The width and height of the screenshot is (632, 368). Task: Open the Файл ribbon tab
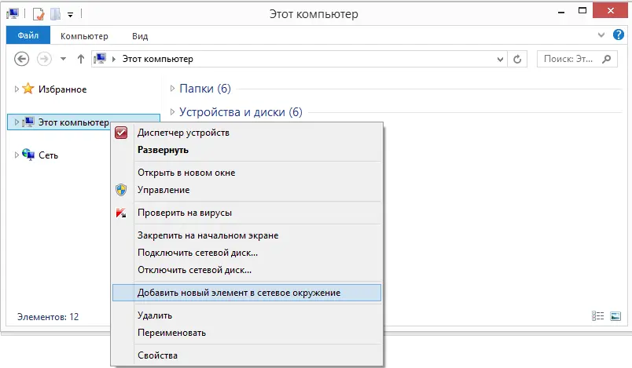click(x=28, y=35)
